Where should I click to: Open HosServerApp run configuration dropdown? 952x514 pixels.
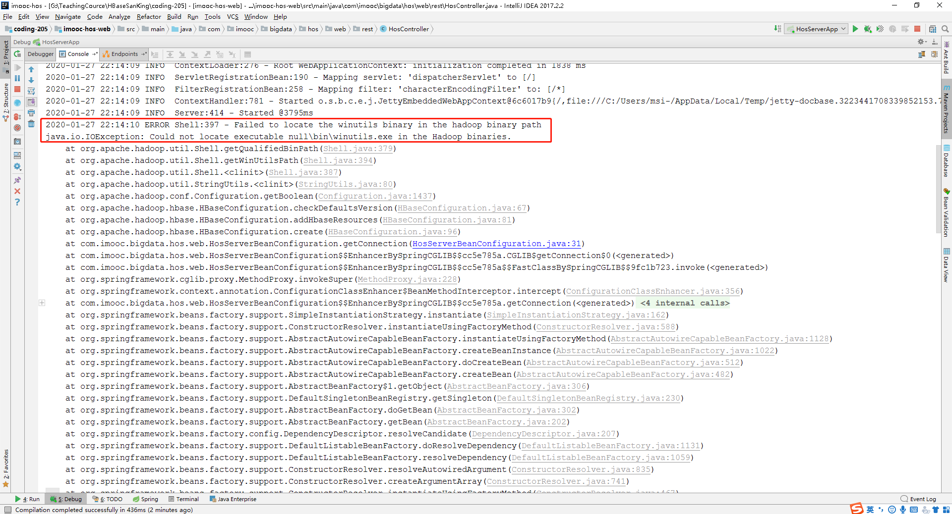pyautogui.click(x=816, y=29)
